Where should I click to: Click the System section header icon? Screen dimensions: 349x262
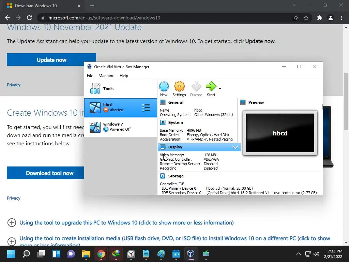[x=163, y=122]
